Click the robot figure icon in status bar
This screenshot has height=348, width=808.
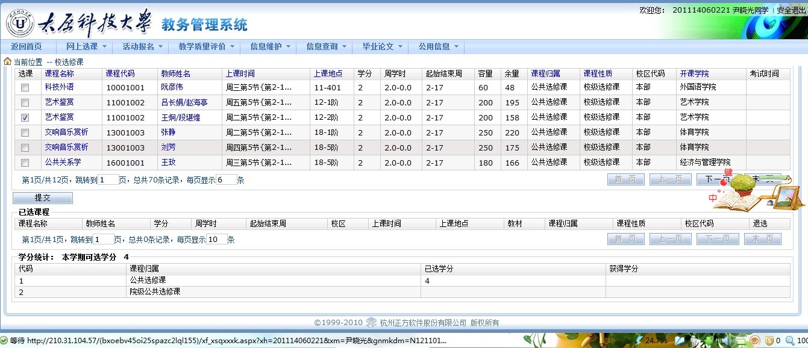pos(694,341)
